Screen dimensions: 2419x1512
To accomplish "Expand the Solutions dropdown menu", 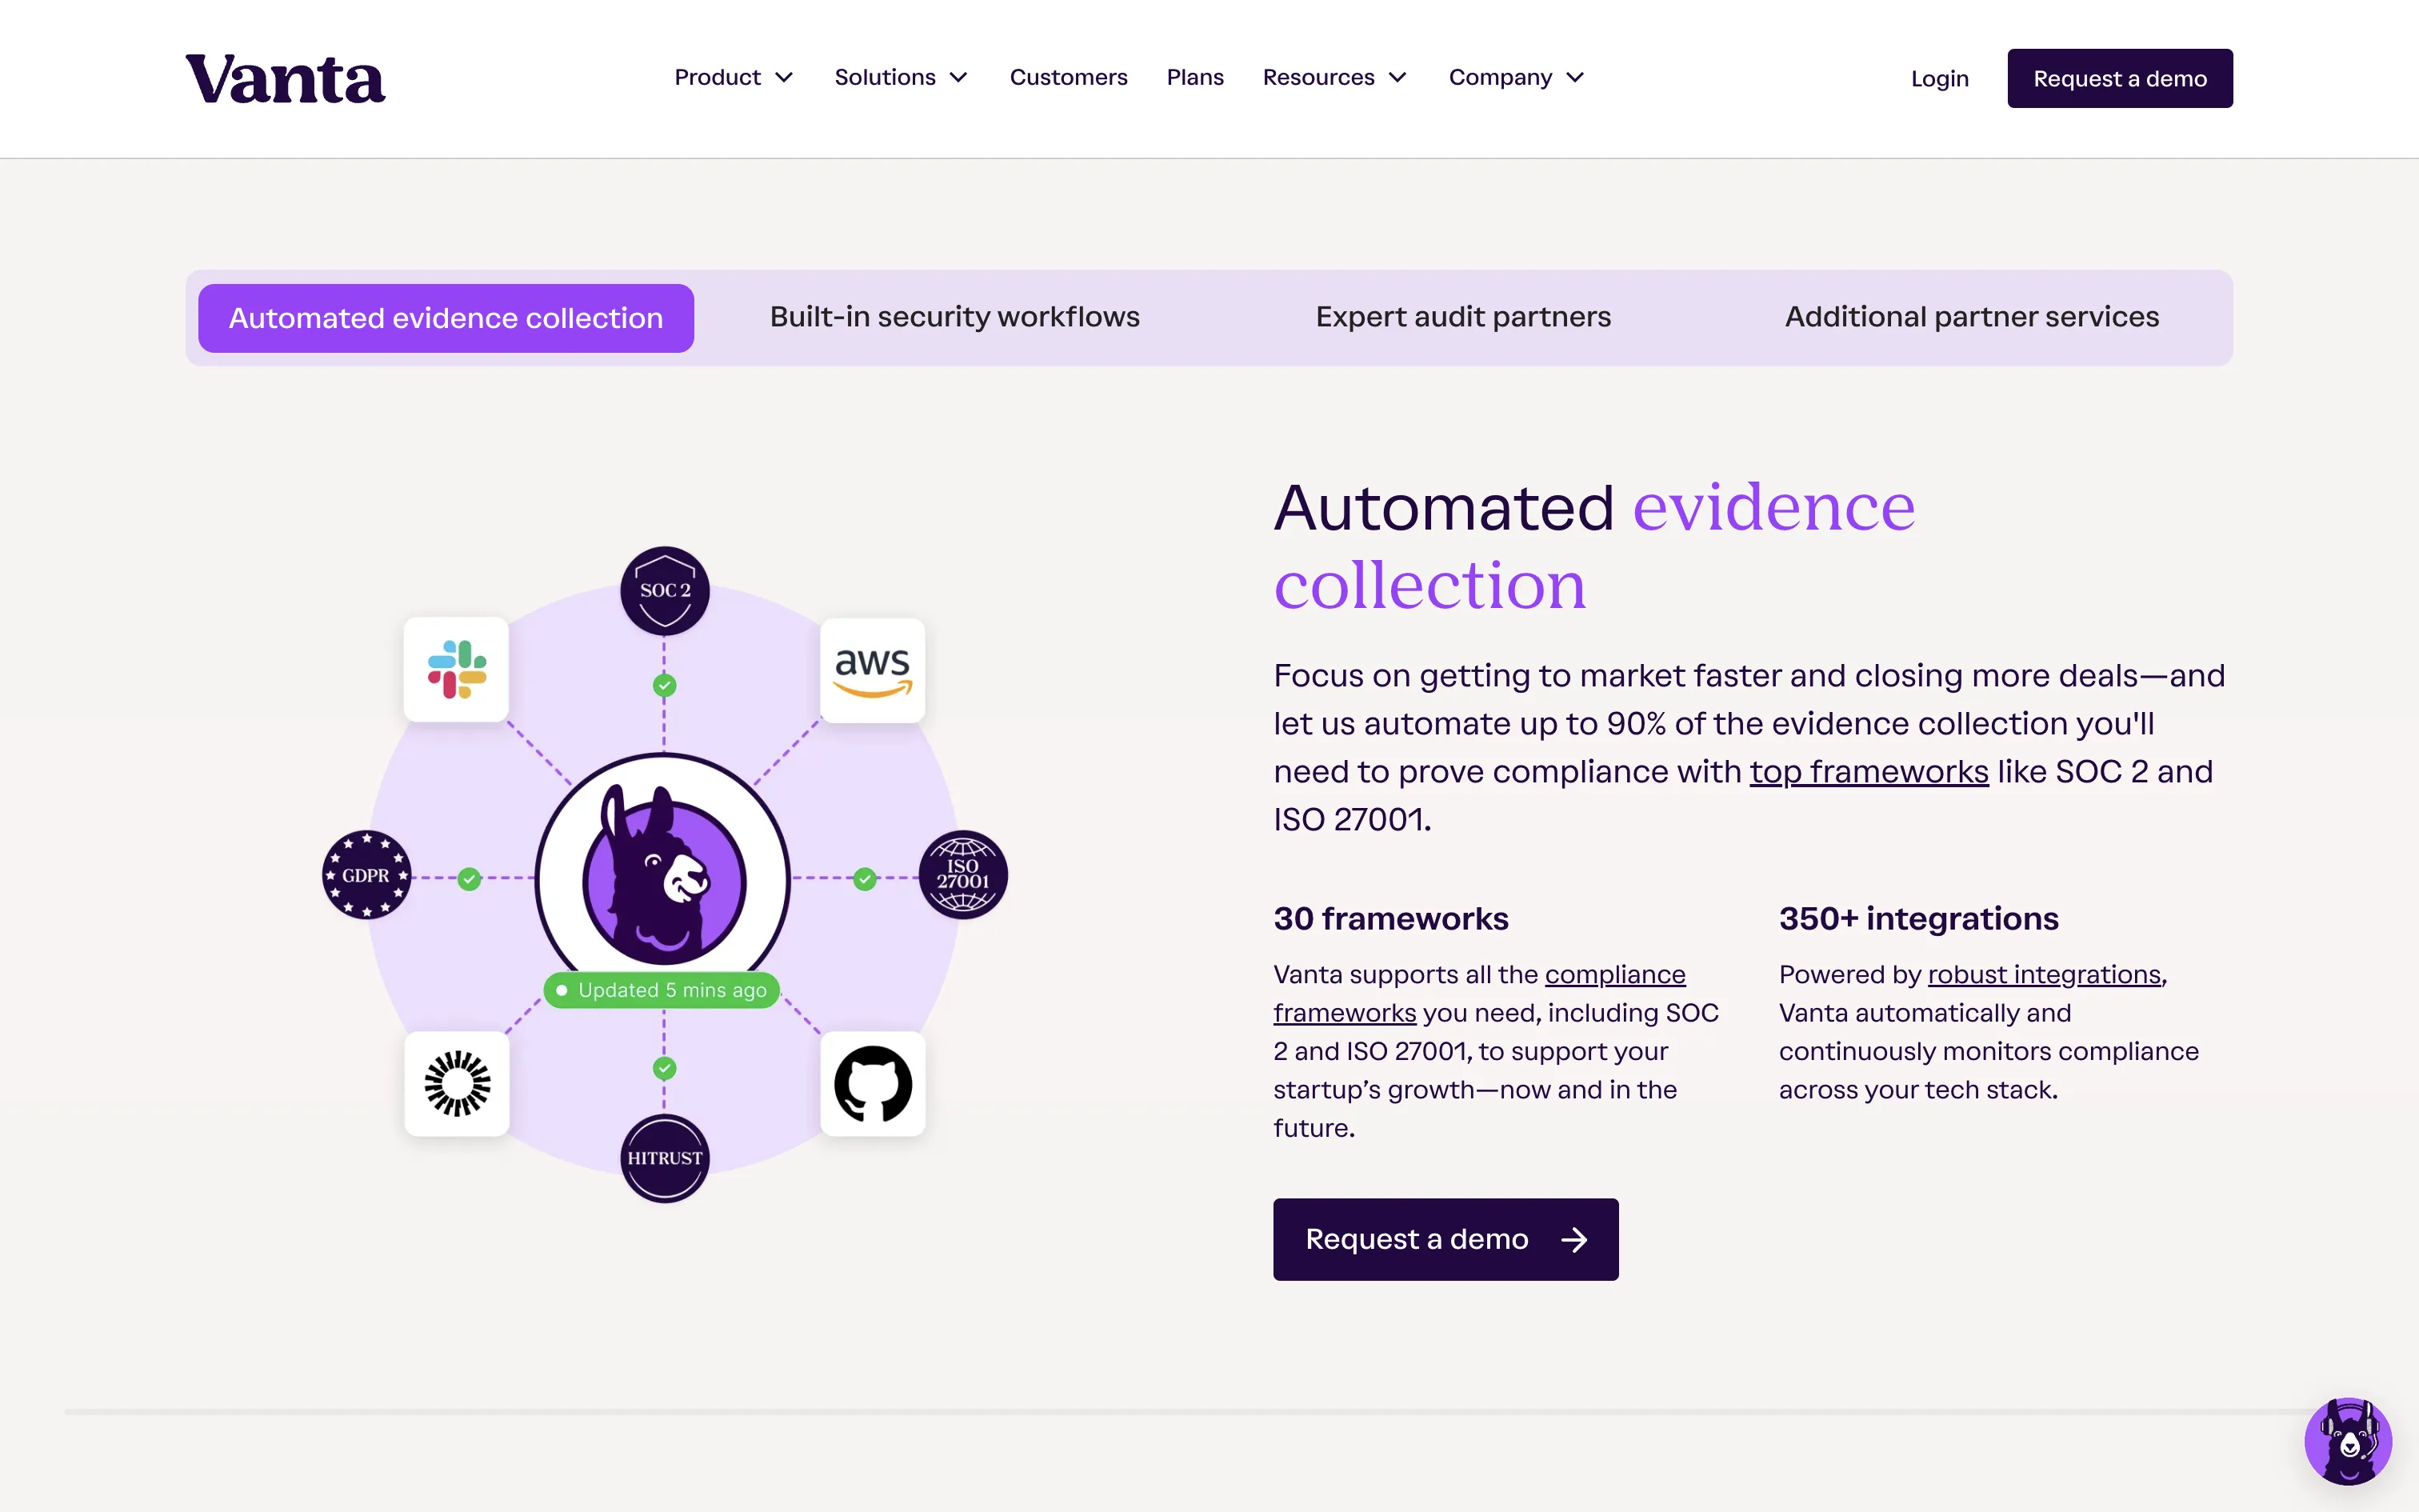I will (901, 78).
